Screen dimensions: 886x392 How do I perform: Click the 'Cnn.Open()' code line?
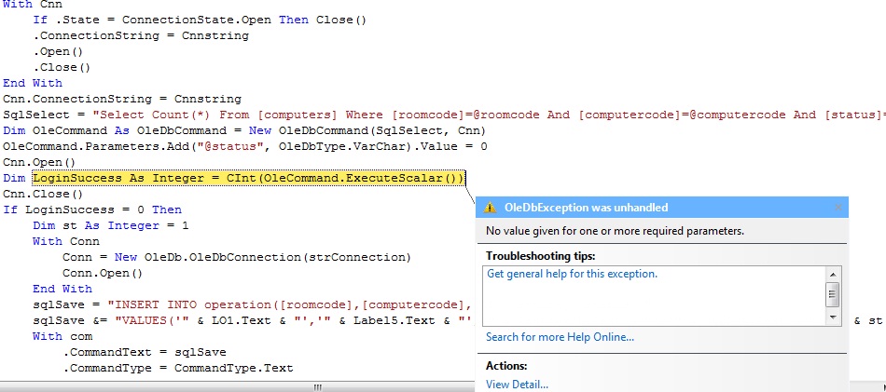[39, 162]
